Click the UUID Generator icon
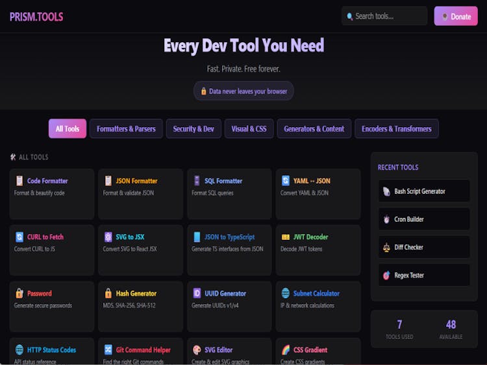Image resolution: width=487 pixels, height=365 pixels. (197, 293)
